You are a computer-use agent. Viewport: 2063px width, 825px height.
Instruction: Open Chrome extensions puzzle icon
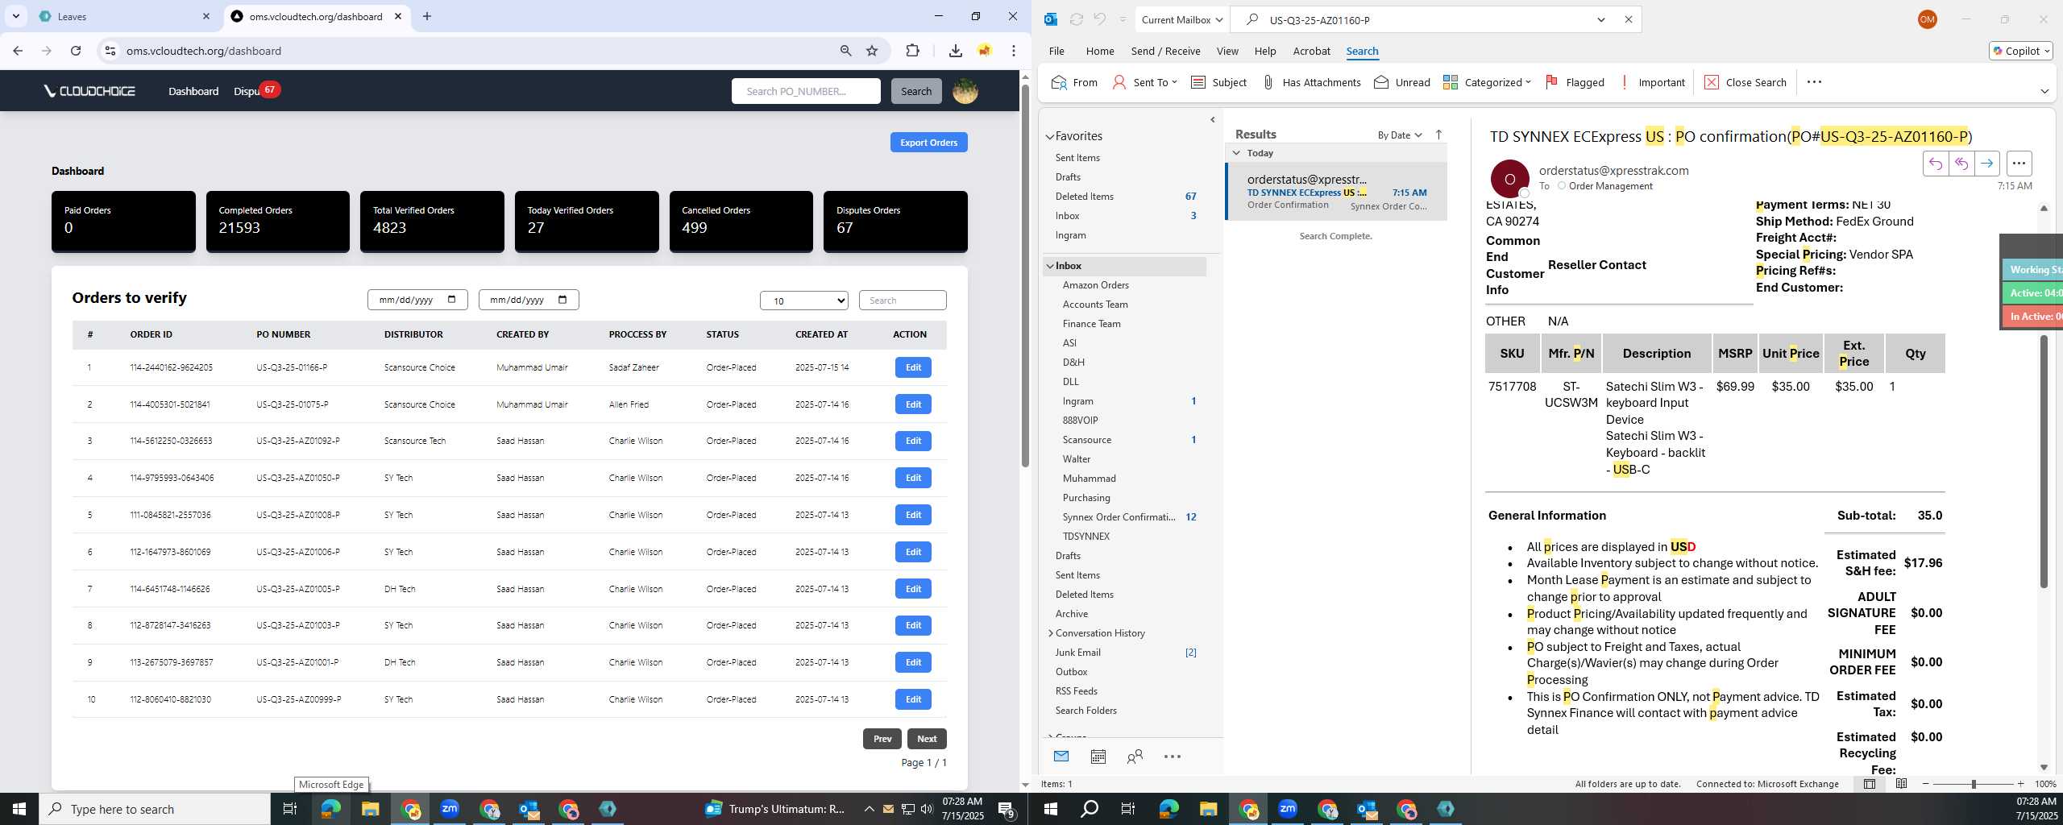912,51
